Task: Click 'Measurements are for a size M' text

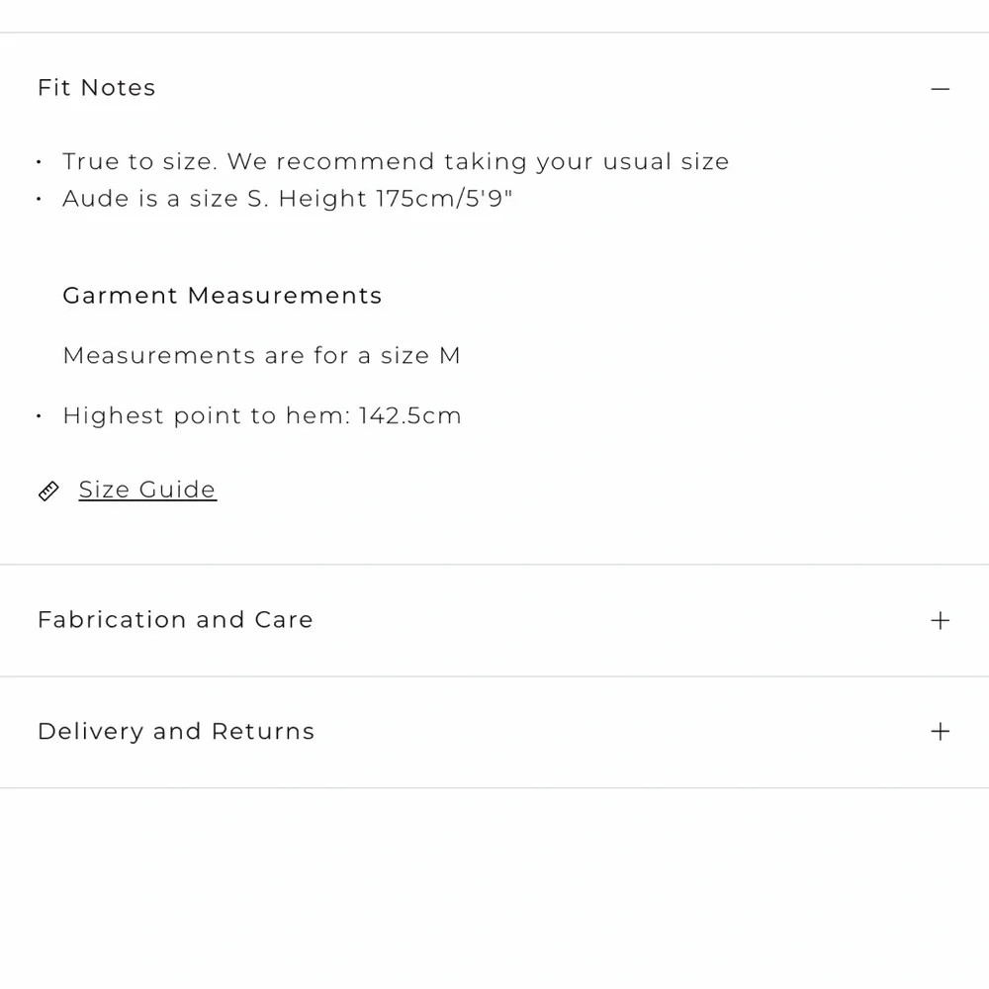Action: click(262, 356)
